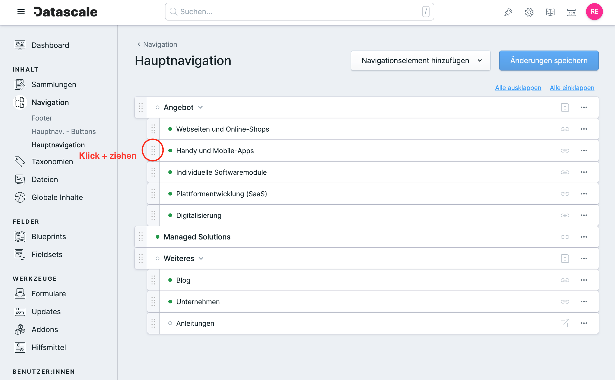Click Änderungen speichern button
The width and height of the screenshot is (615, 380).
[x=549, y=61]
